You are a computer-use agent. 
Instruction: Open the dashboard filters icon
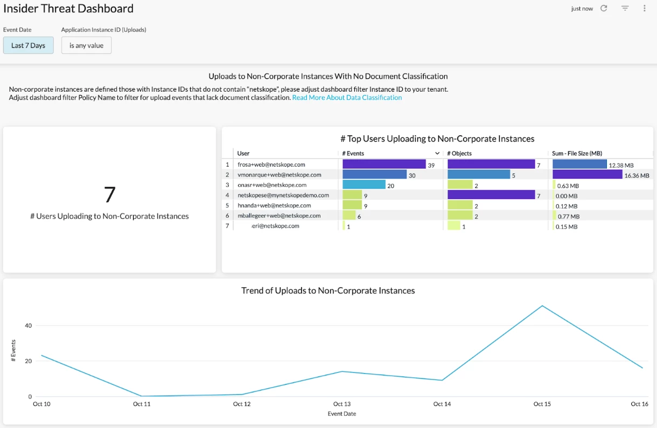(625, 8)
